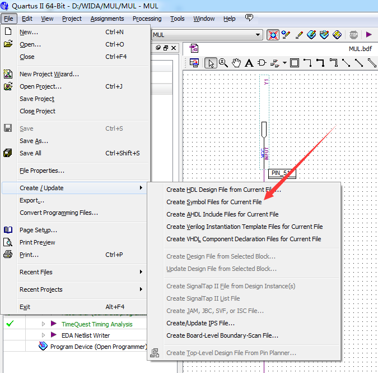The image size is (378, 373).
Task: Open the Edit menu
Action: 27,19
